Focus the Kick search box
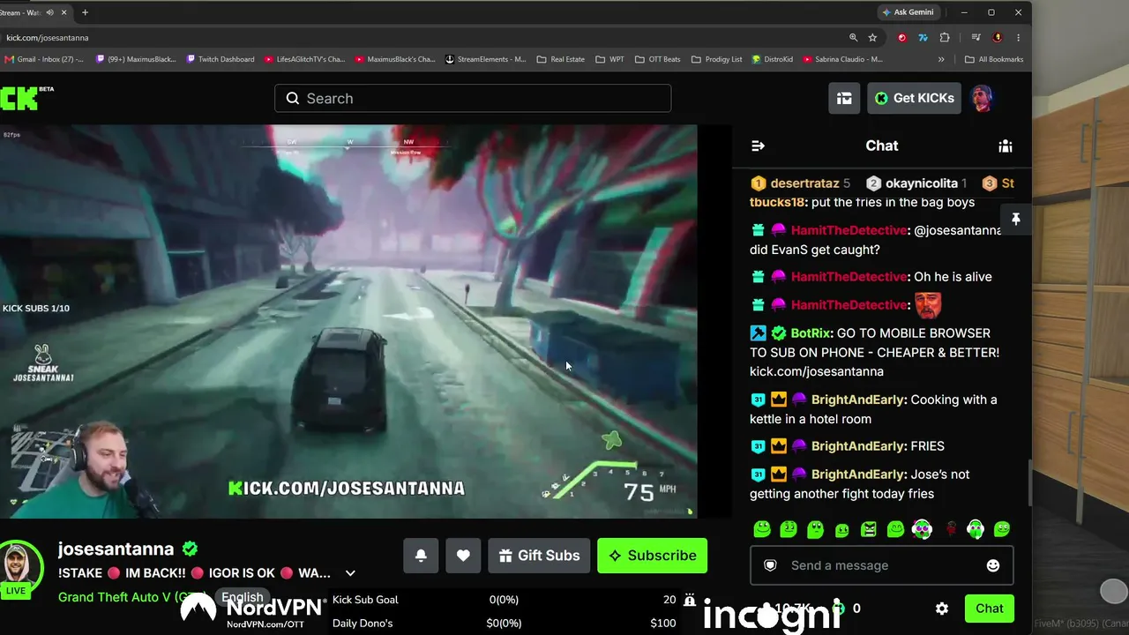This screenshot has height=635, width=1129. [473, 98]
